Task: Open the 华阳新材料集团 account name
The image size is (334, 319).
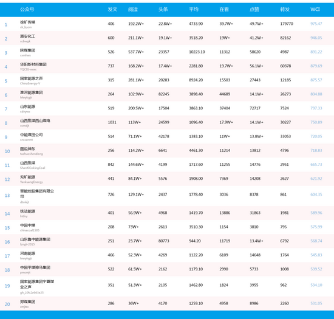Action: pyautogui.click(x=33, y=64)
